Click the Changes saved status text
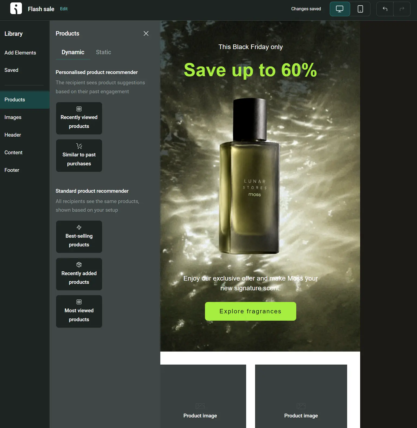This screenshot has height=428, width=417. click(306, 9)
